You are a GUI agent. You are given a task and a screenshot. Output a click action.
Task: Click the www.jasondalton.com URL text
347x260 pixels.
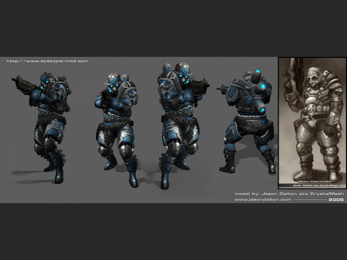pyautogui.click(x=263, y=199)
